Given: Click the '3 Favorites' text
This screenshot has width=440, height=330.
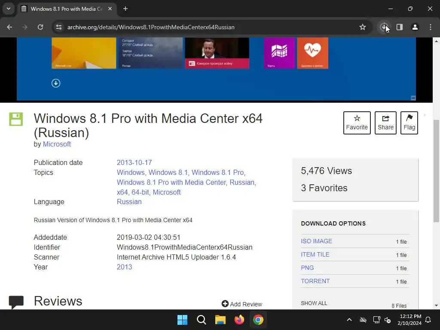Looking at the screenshot, I should (x=324, y=188).
